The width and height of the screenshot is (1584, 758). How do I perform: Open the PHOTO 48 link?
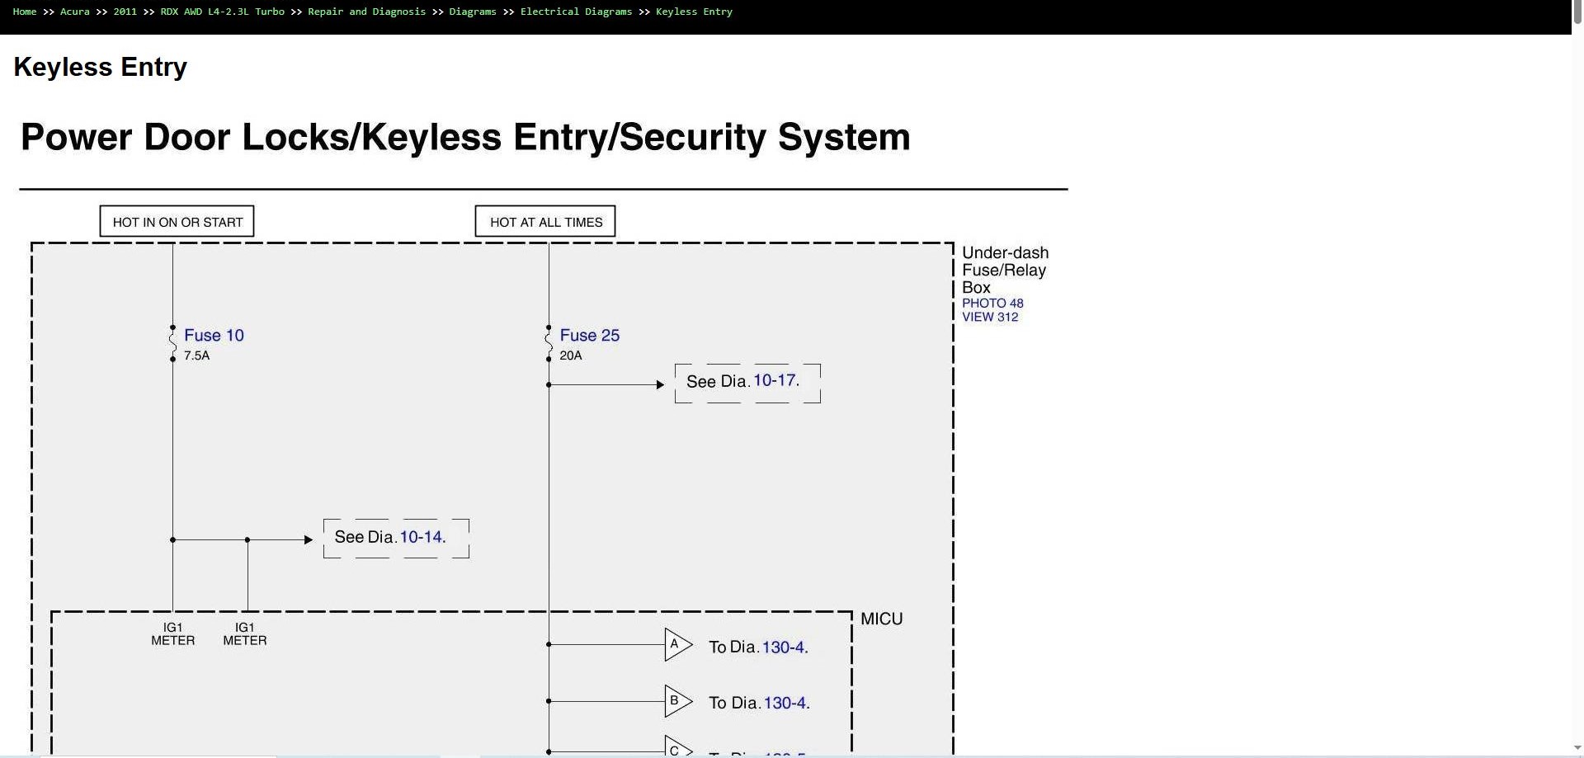point(992,304)
